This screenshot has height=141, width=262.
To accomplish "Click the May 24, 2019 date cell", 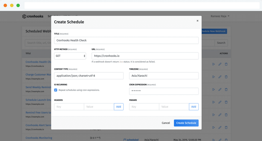I will [187, 140].
